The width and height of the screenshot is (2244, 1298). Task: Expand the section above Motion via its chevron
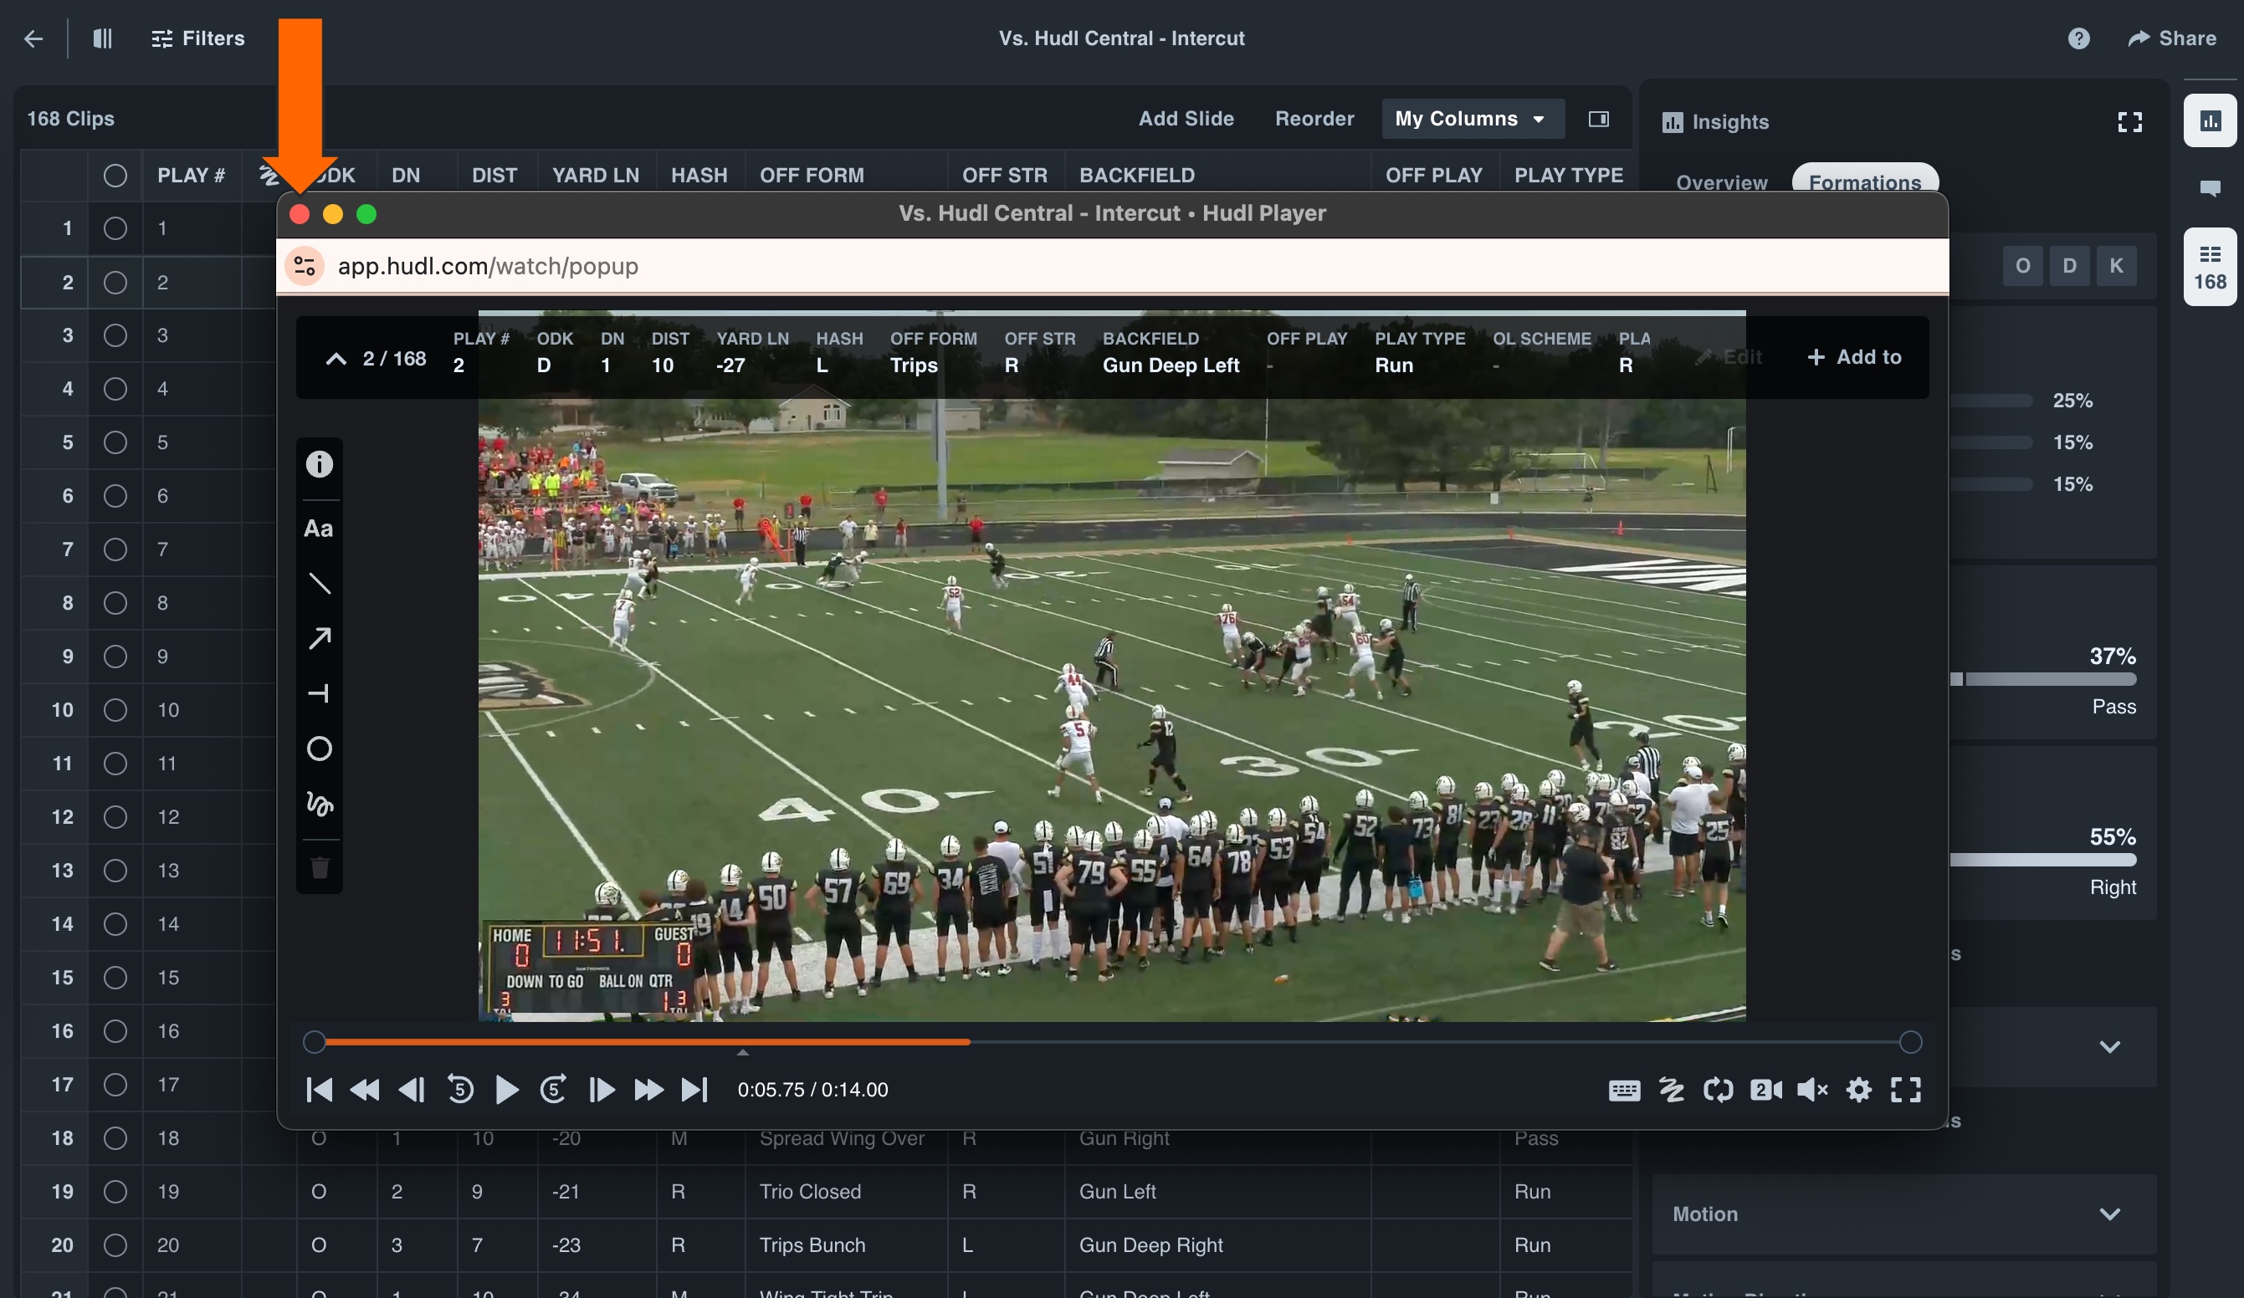[2108, 1047]
